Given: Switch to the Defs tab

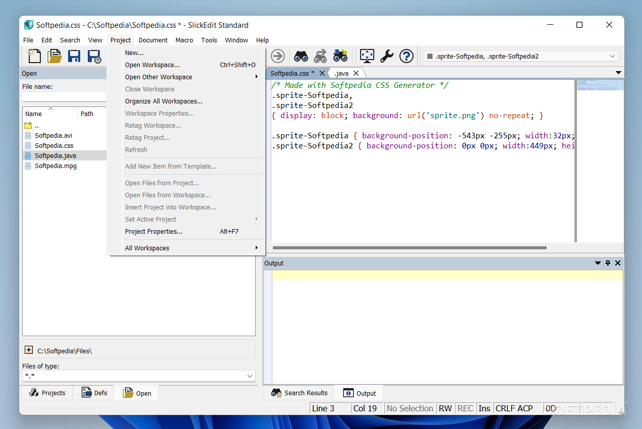Looking at the screenshot, I should click(x=94, y=393).
